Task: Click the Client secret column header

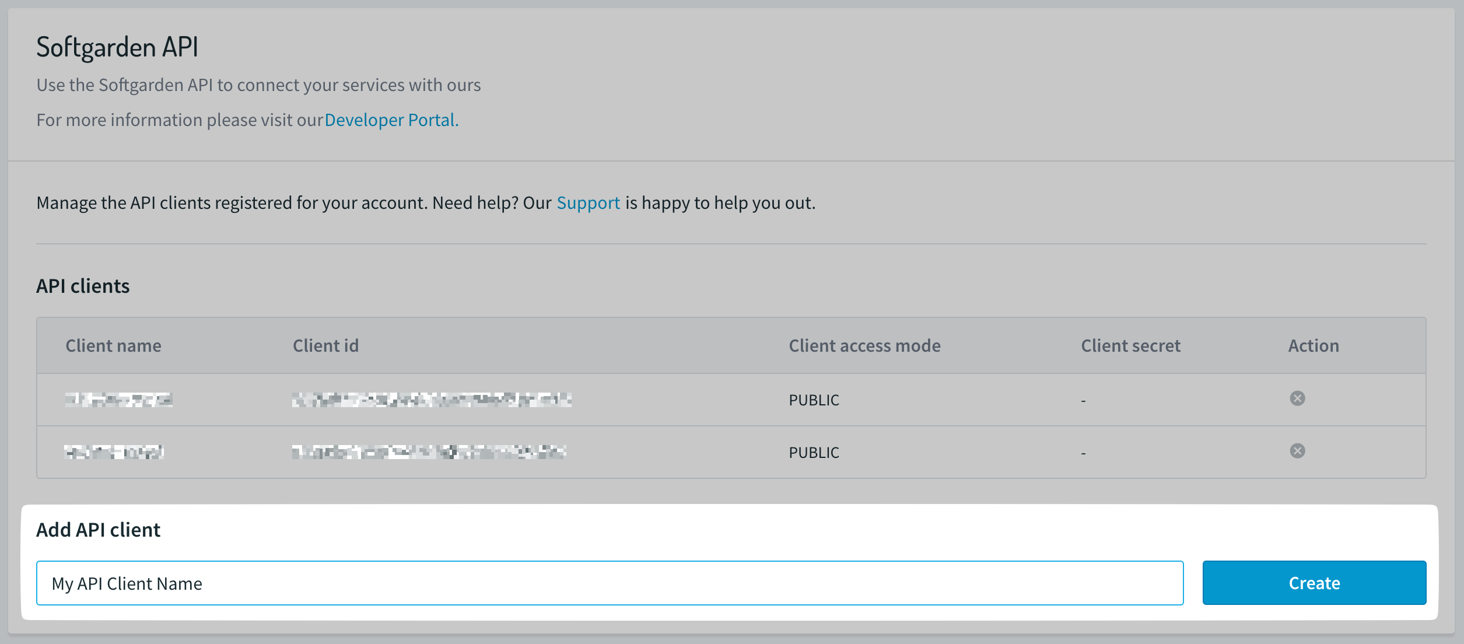Action: pyautogui.click(x=1130, y=345)
